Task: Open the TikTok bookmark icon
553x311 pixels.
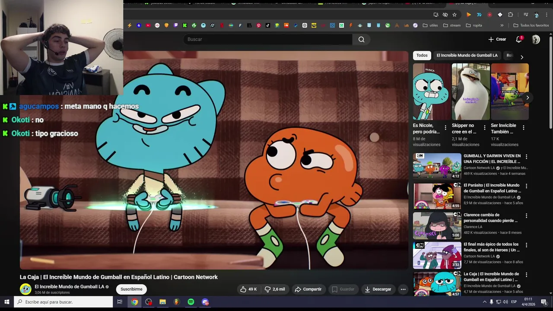Action: tap(268, 25)
